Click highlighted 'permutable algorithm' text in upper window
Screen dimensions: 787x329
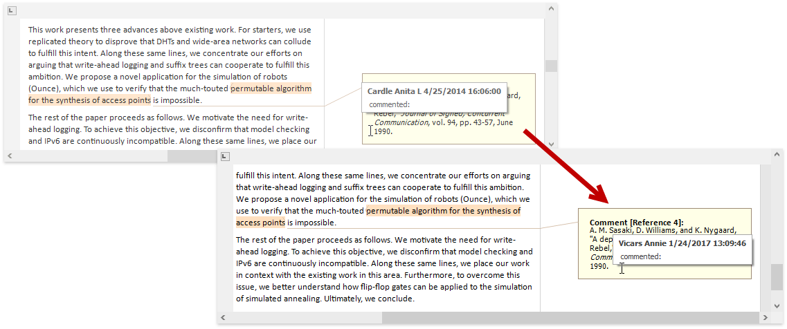point(271,88)
